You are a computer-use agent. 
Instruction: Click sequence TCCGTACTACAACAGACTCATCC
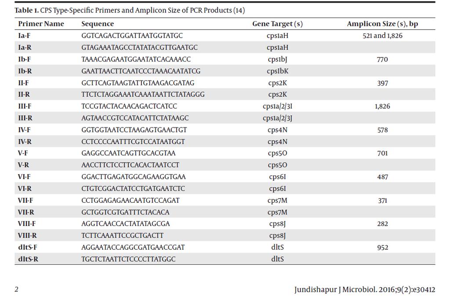[129, 106]
